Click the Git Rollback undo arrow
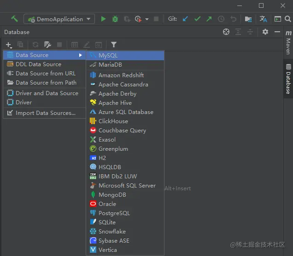 click(233, 19)
